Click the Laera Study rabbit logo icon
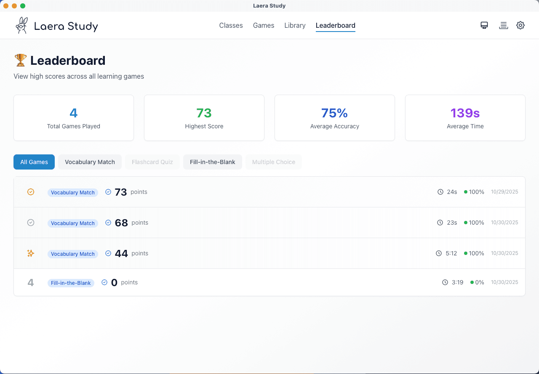 [x=21, y=25]
